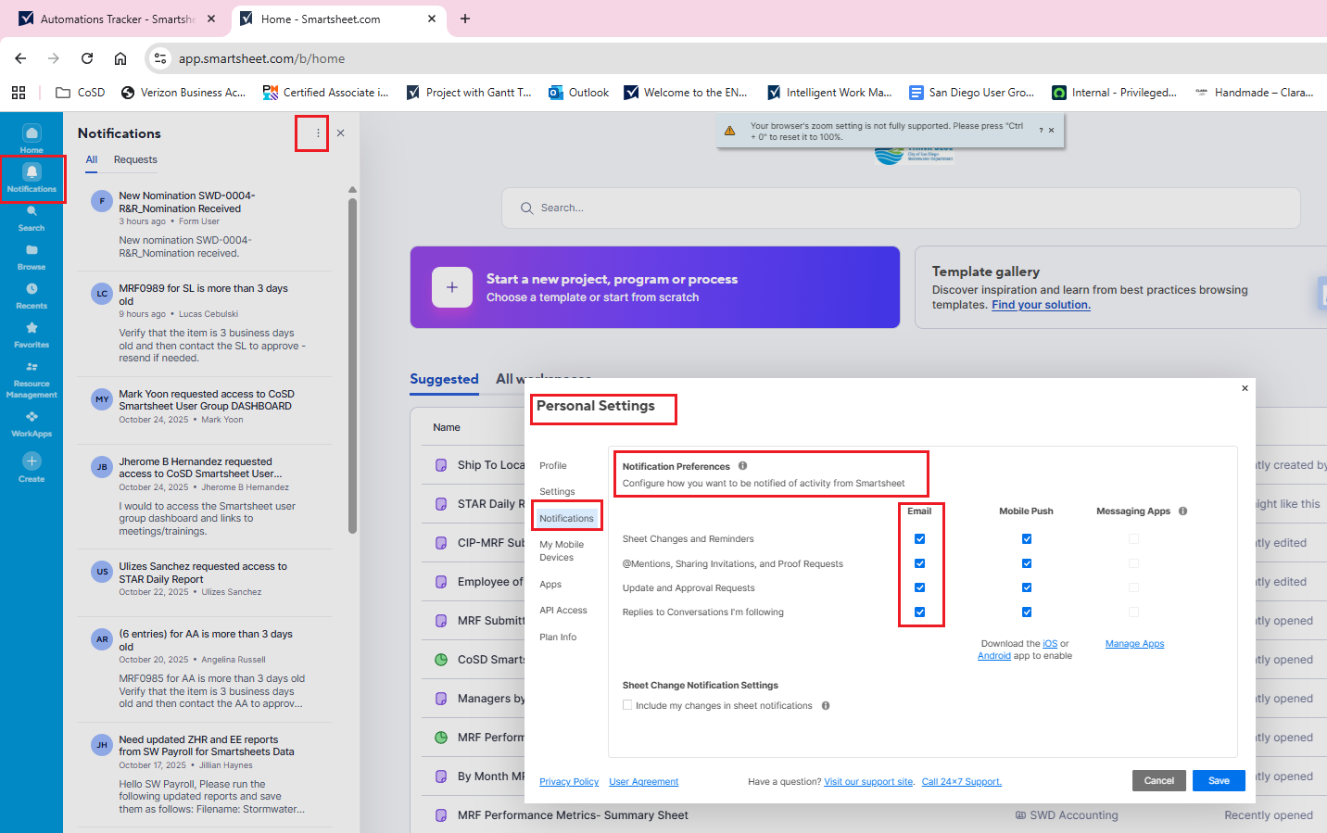Click the browser home button
This screenshot has height=833, width=1327.
tap(120, 58)
